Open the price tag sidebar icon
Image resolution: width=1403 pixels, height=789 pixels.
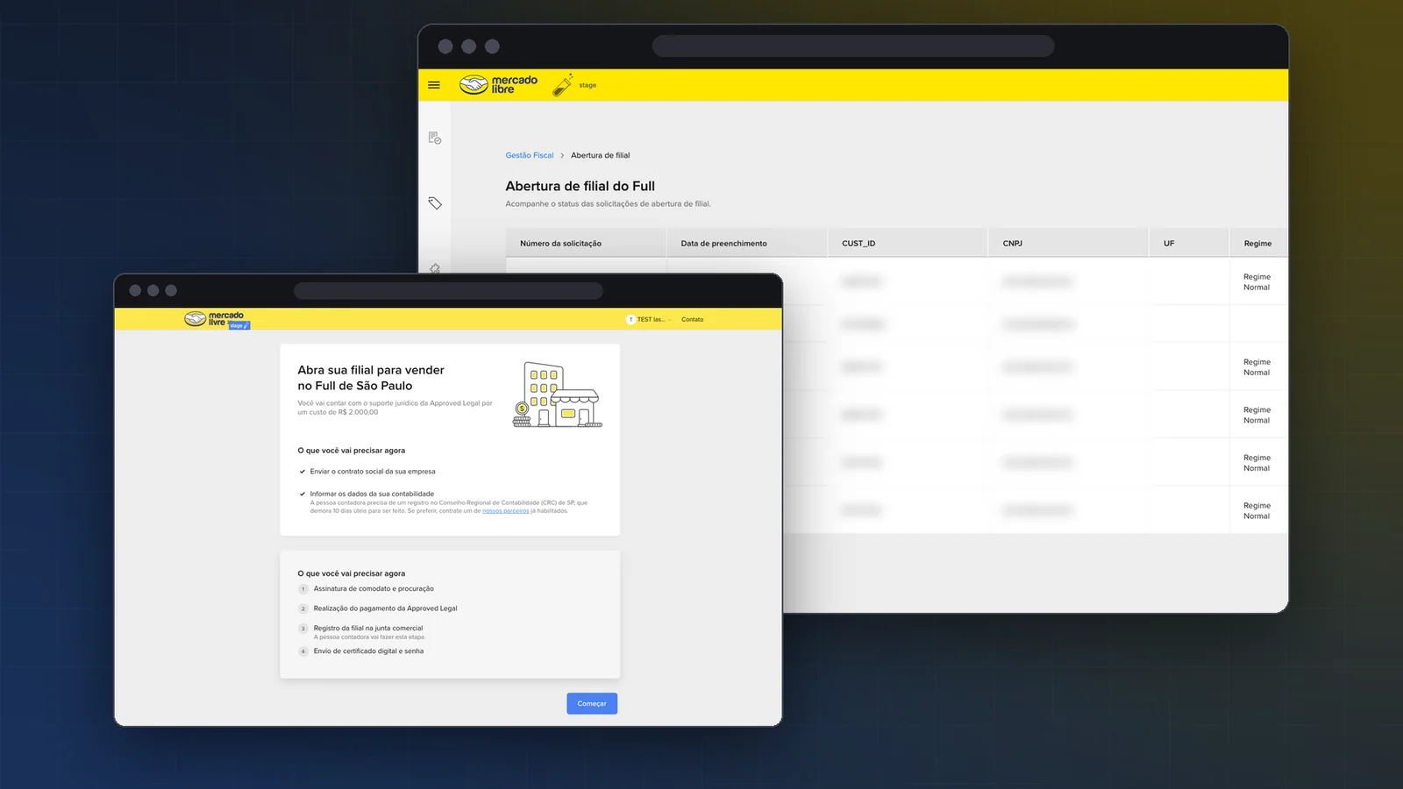[x=434, y=203]
